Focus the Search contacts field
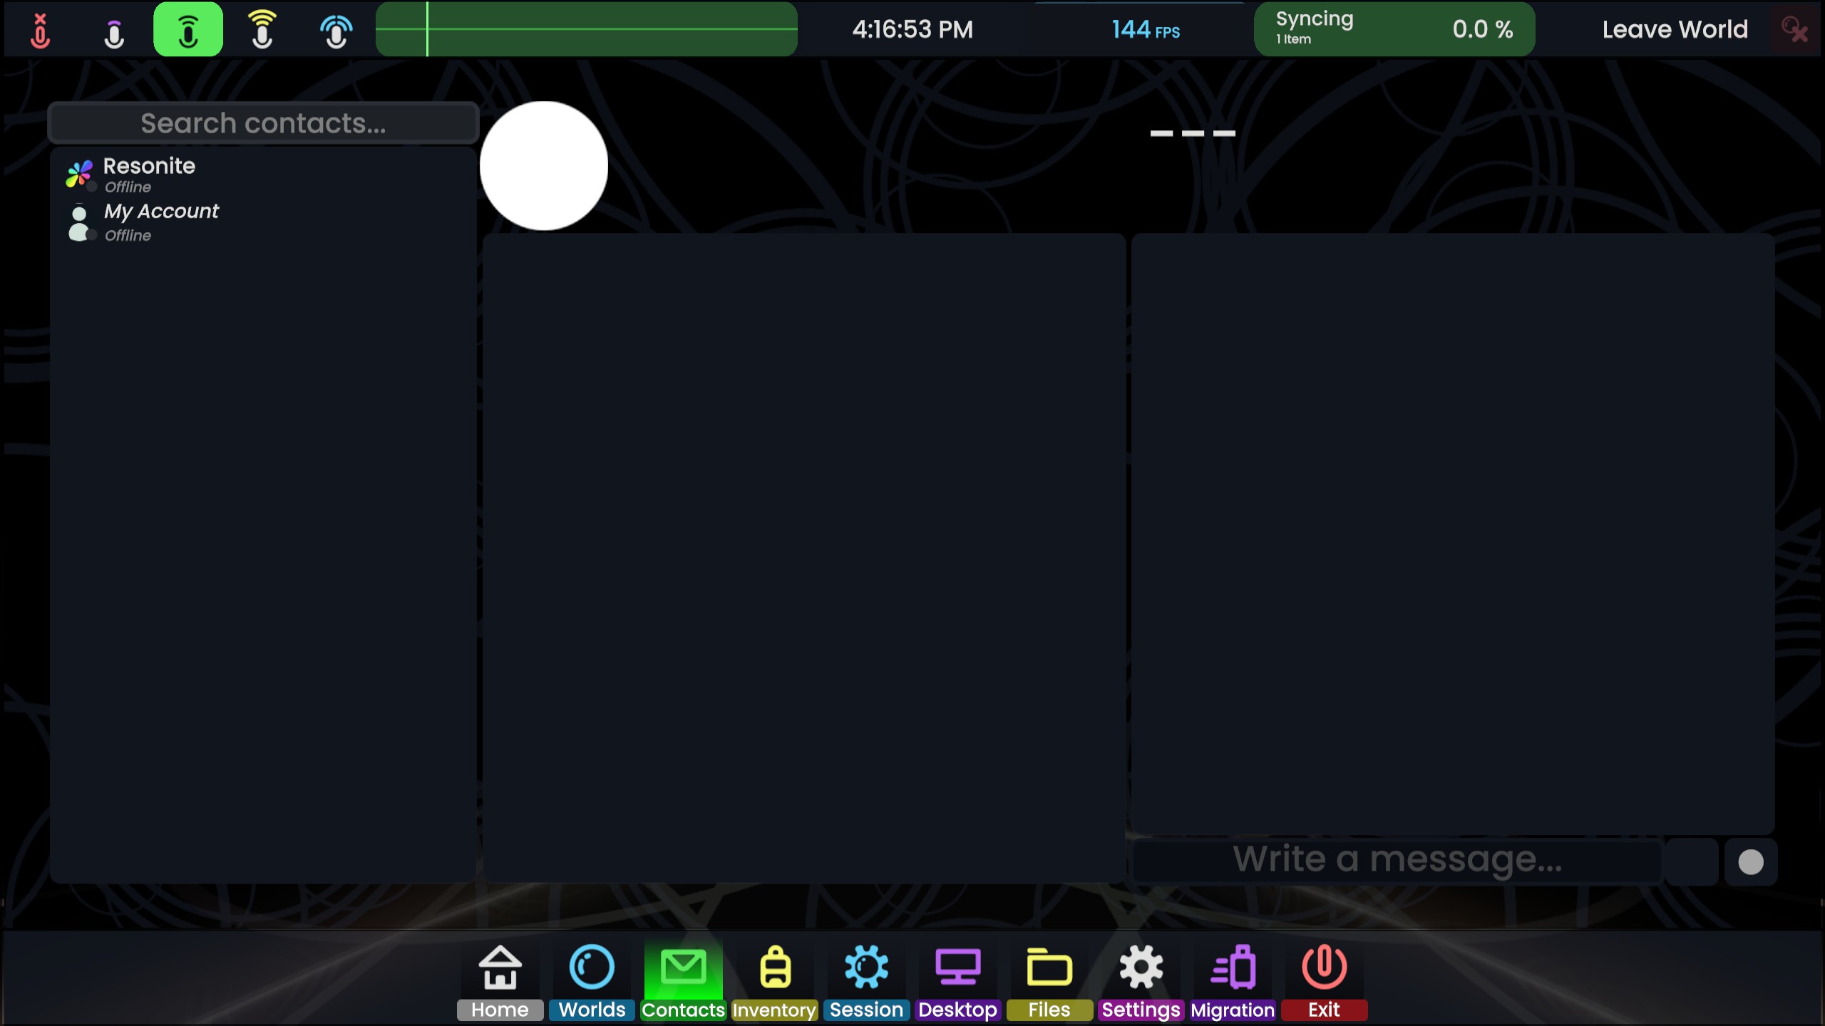Image resolution: width=1825 pixels, height=1026 pixels. pyautogui.click(x=263, y=123)
